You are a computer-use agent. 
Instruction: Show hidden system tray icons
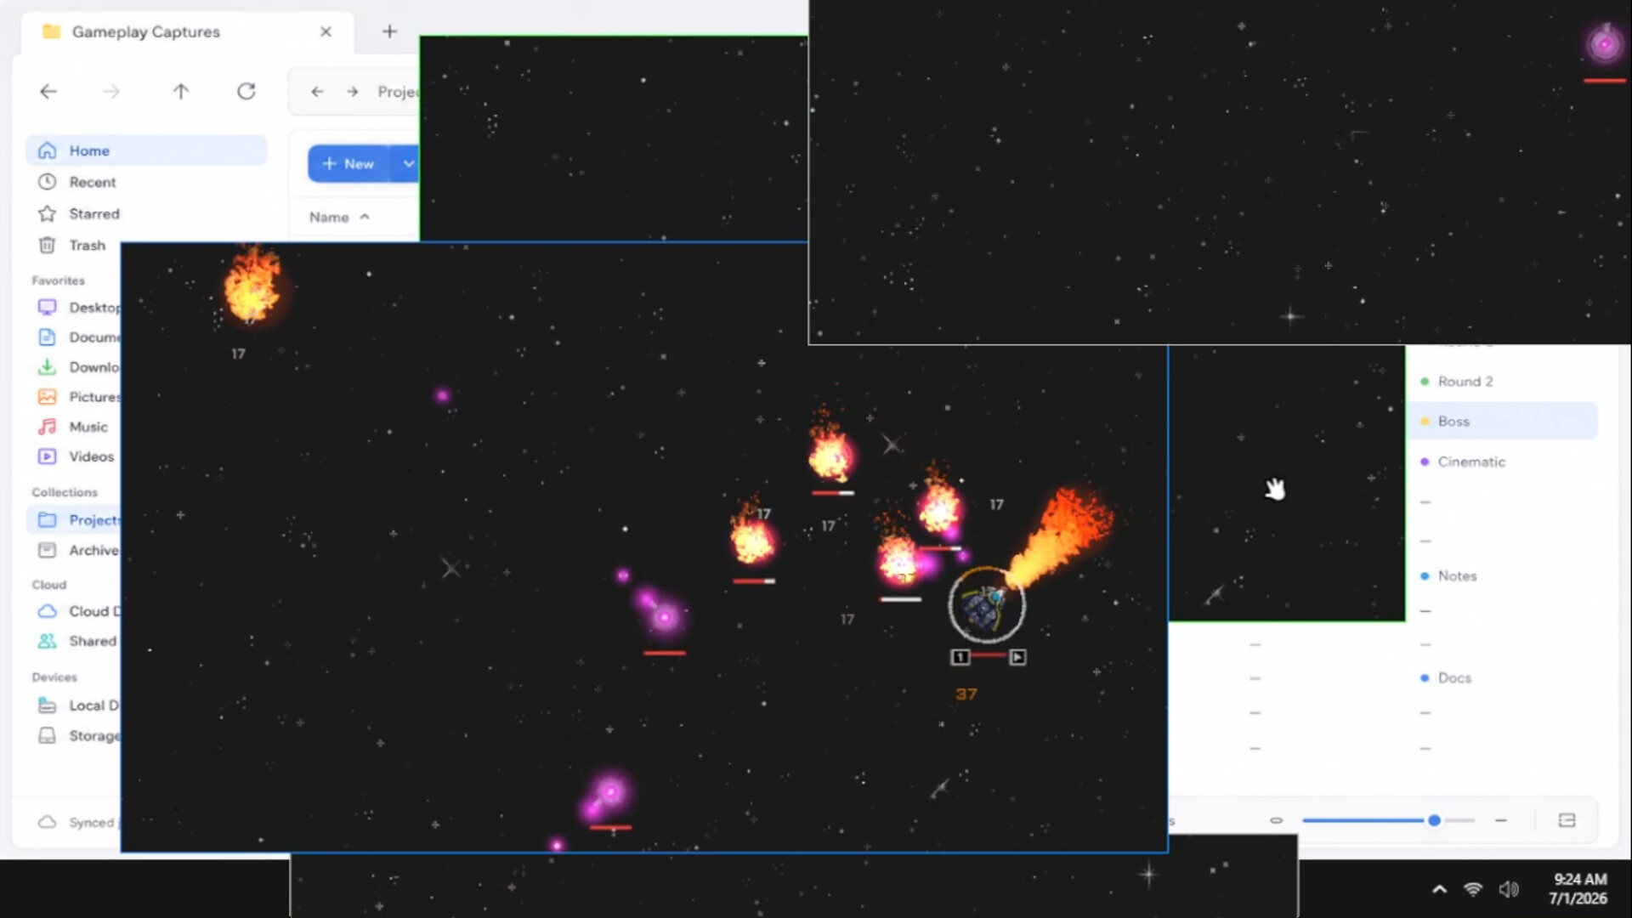[1439, 889]
